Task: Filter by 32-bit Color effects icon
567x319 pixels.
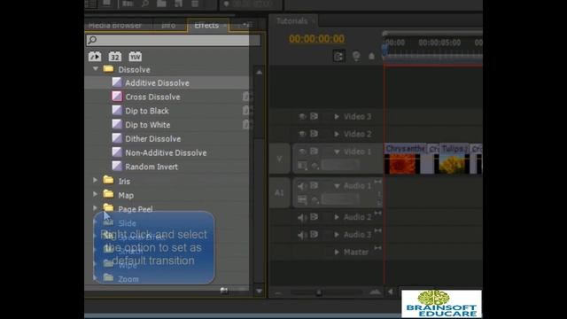Action: point(115,57)
